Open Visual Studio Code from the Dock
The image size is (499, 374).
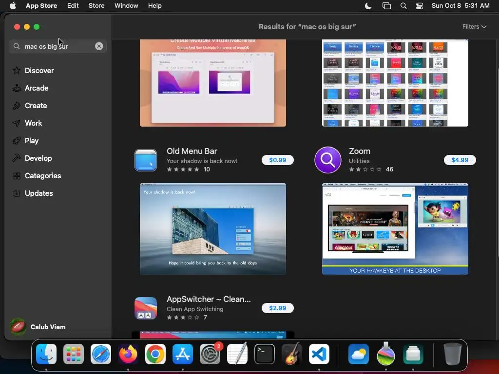pos(319,354)
